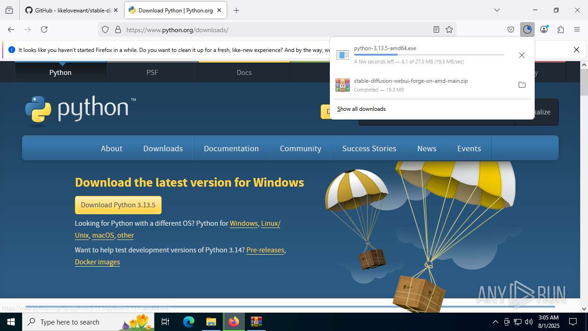Open the Community menu
588x331 pixels.
[300, 148]
